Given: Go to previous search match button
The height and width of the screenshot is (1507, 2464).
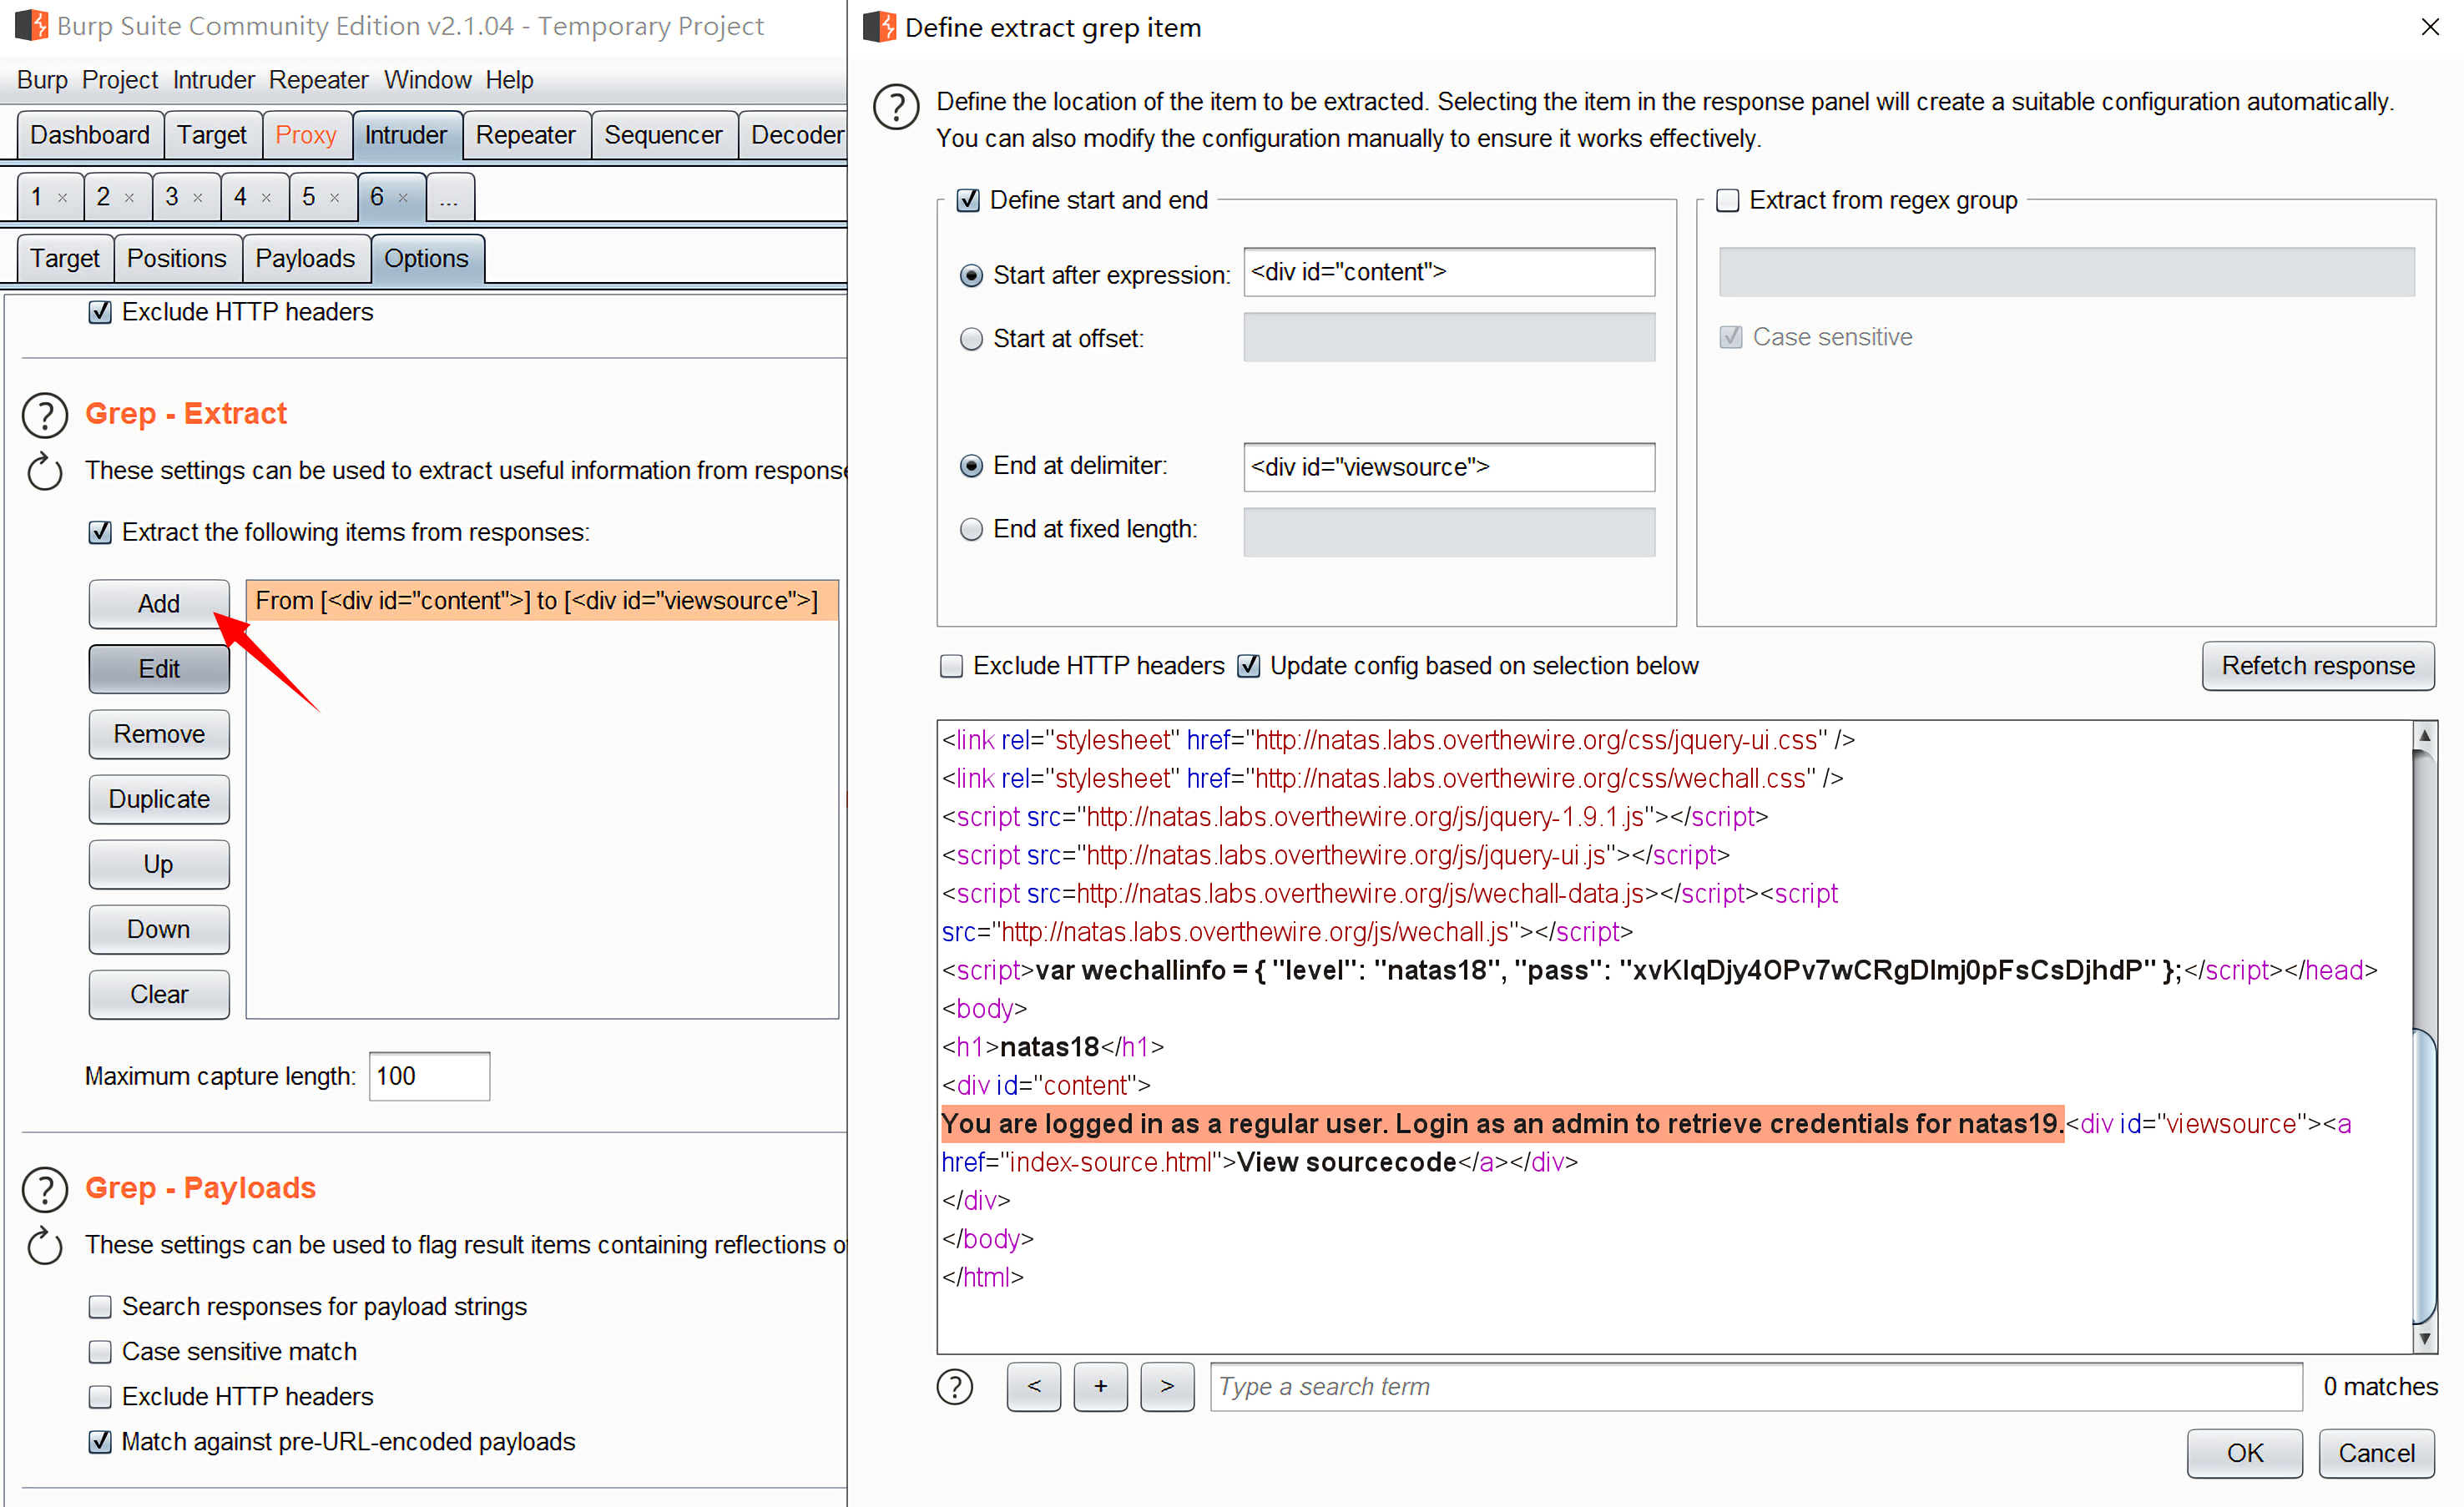Looking at the screenshot, I should [1034, 1386].
